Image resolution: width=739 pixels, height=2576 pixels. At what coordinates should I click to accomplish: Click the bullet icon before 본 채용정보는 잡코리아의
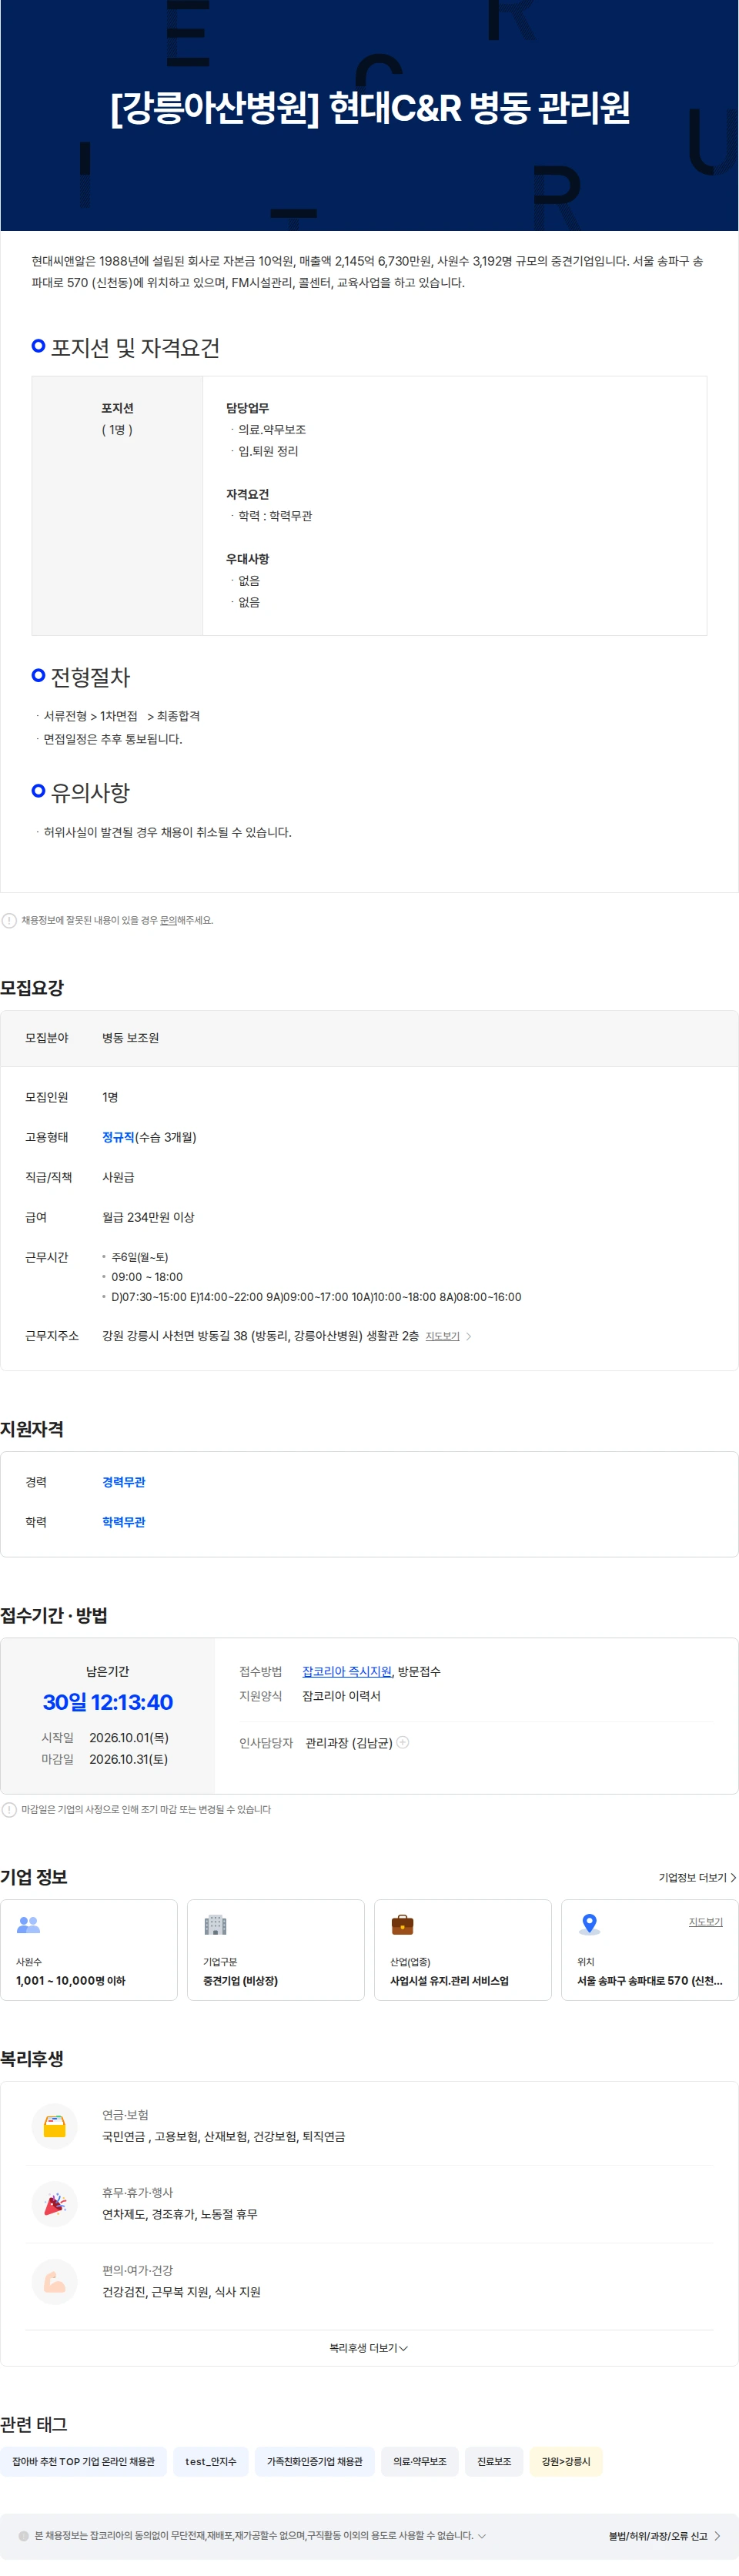pos(23,2535)
